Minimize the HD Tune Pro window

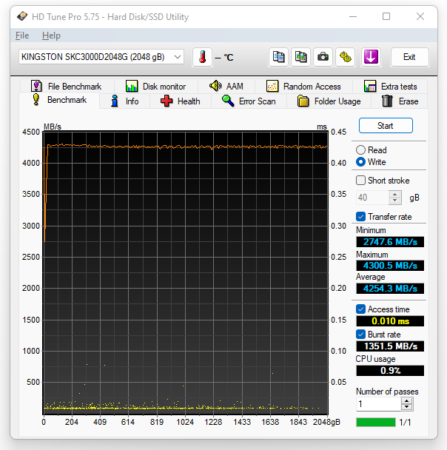tap(353, 16)
